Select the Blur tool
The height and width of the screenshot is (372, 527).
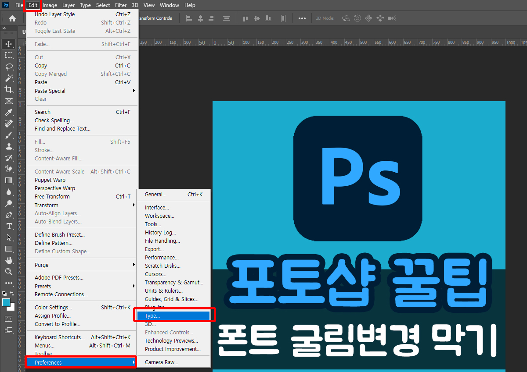8,192
